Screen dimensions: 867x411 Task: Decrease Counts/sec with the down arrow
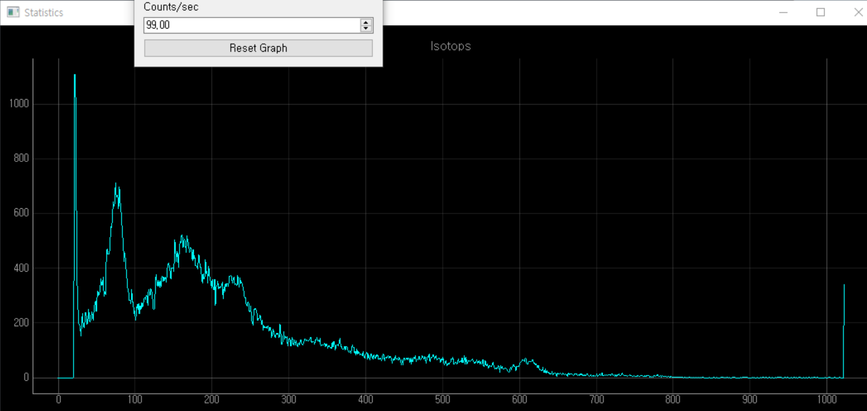tap(366, 29)
